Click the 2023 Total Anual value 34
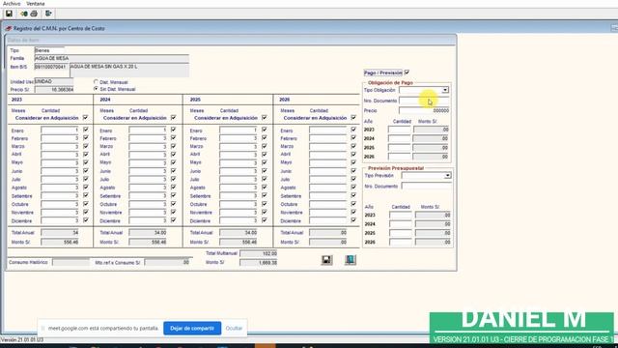 click(60, 233)
